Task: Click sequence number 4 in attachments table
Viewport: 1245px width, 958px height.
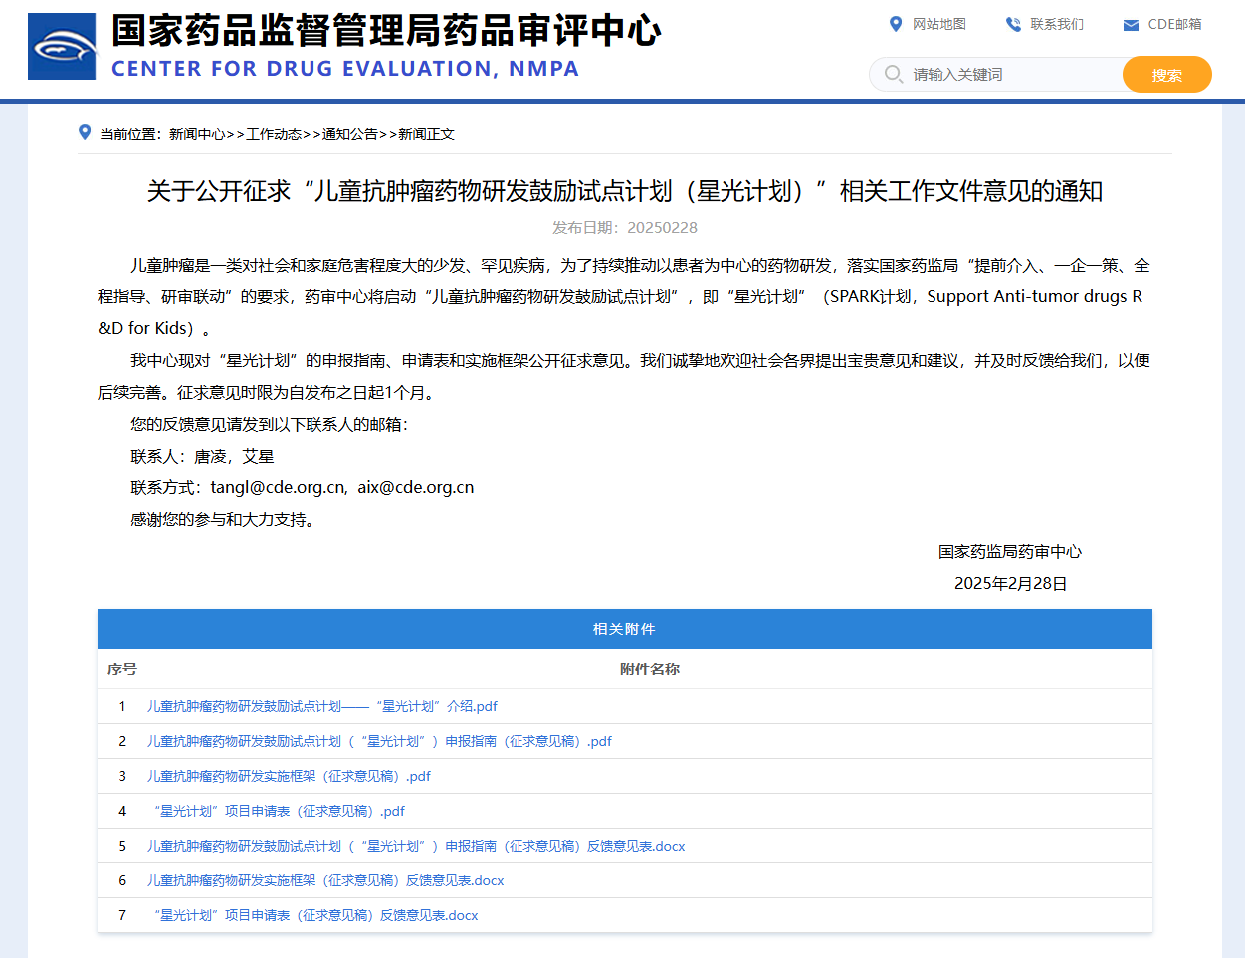Action: [x=122, y=811]
